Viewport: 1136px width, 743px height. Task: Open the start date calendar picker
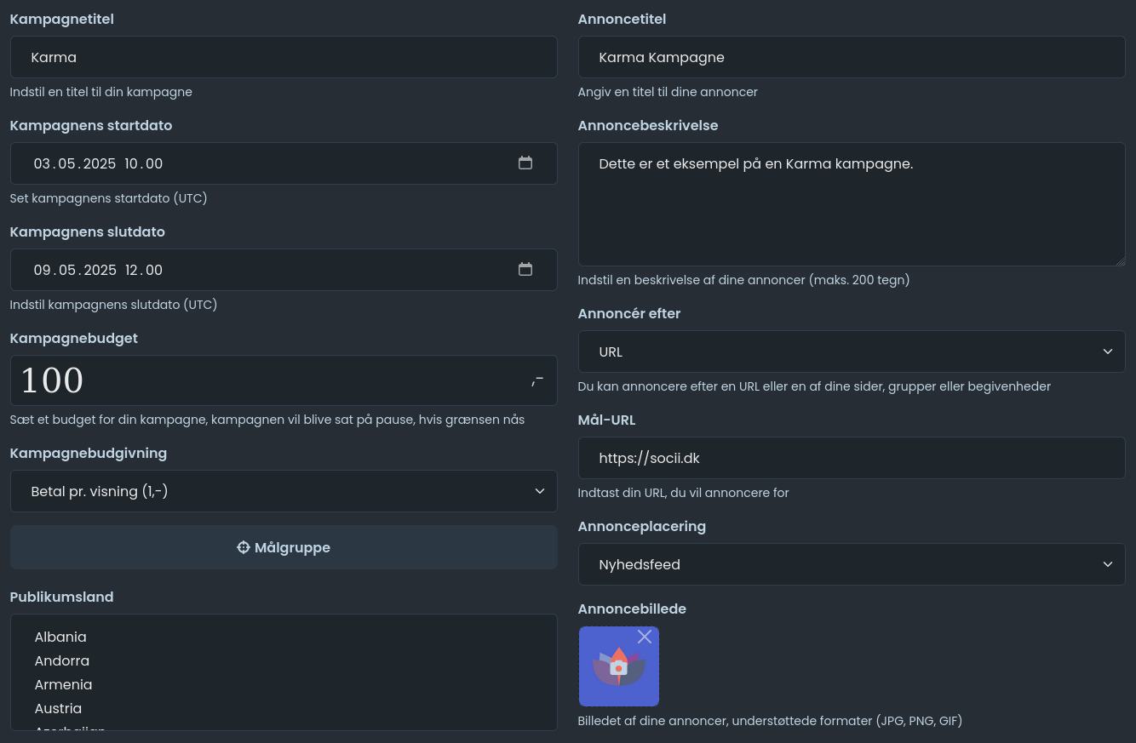525,163
